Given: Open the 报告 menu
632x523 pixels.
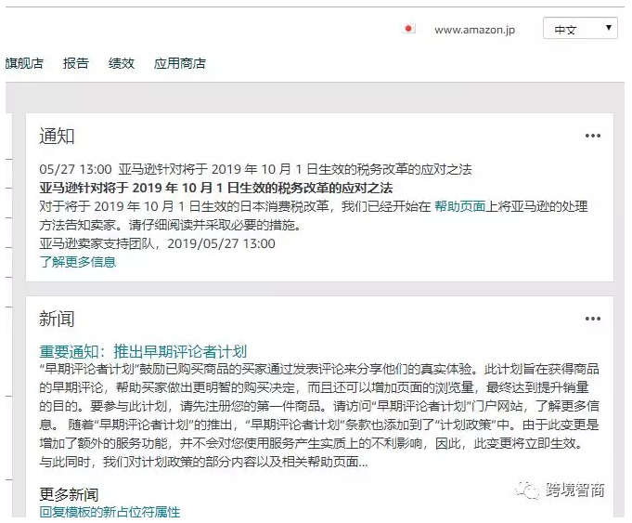Looking at the screenshot, I should click(x=76, y=63).
